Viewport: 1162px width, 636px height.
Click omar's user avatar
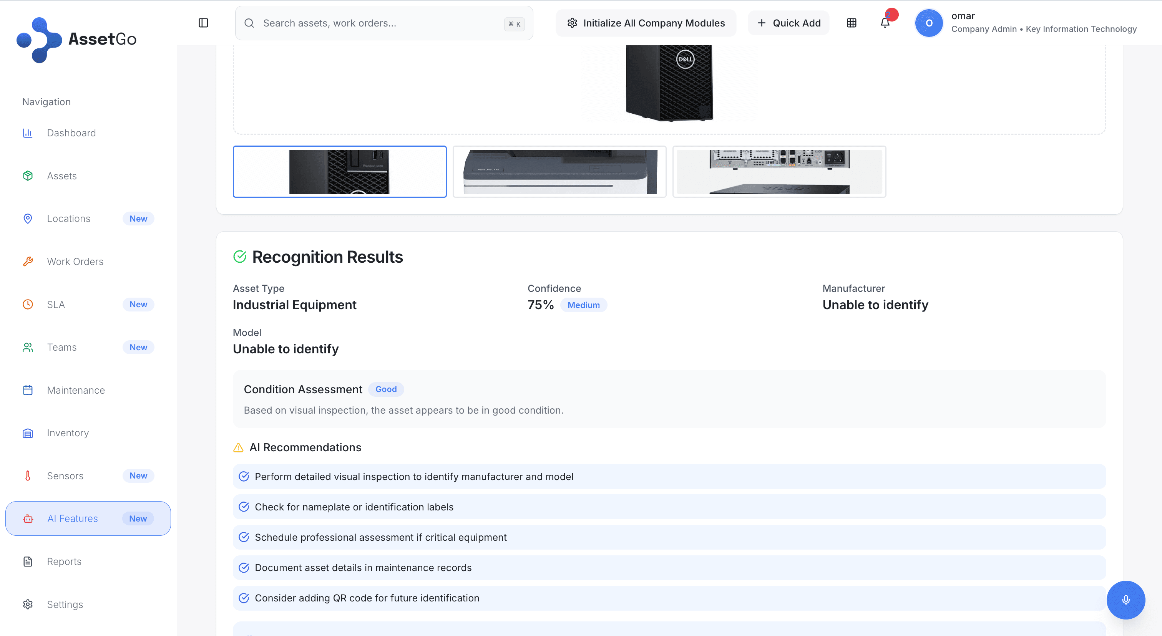pyautogui.click(x=929, y=23)
